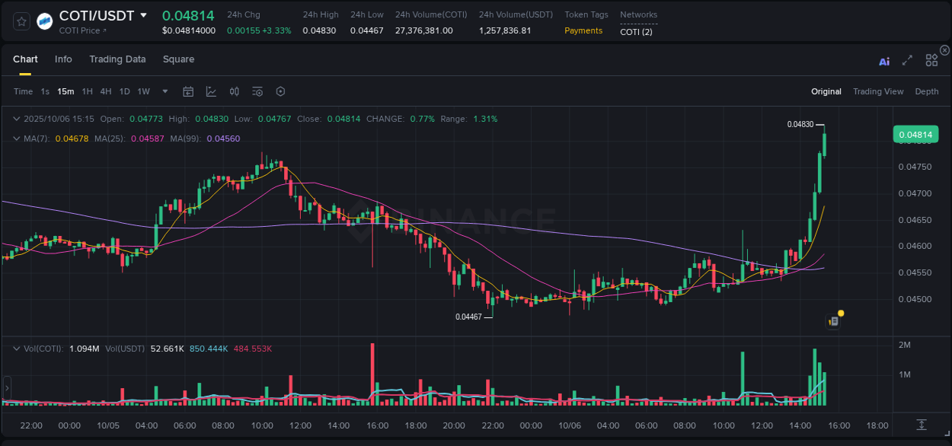Viewport: 952px width, 446px height.
Task: Open the technical indicators icon
Action: click(257, 91)
